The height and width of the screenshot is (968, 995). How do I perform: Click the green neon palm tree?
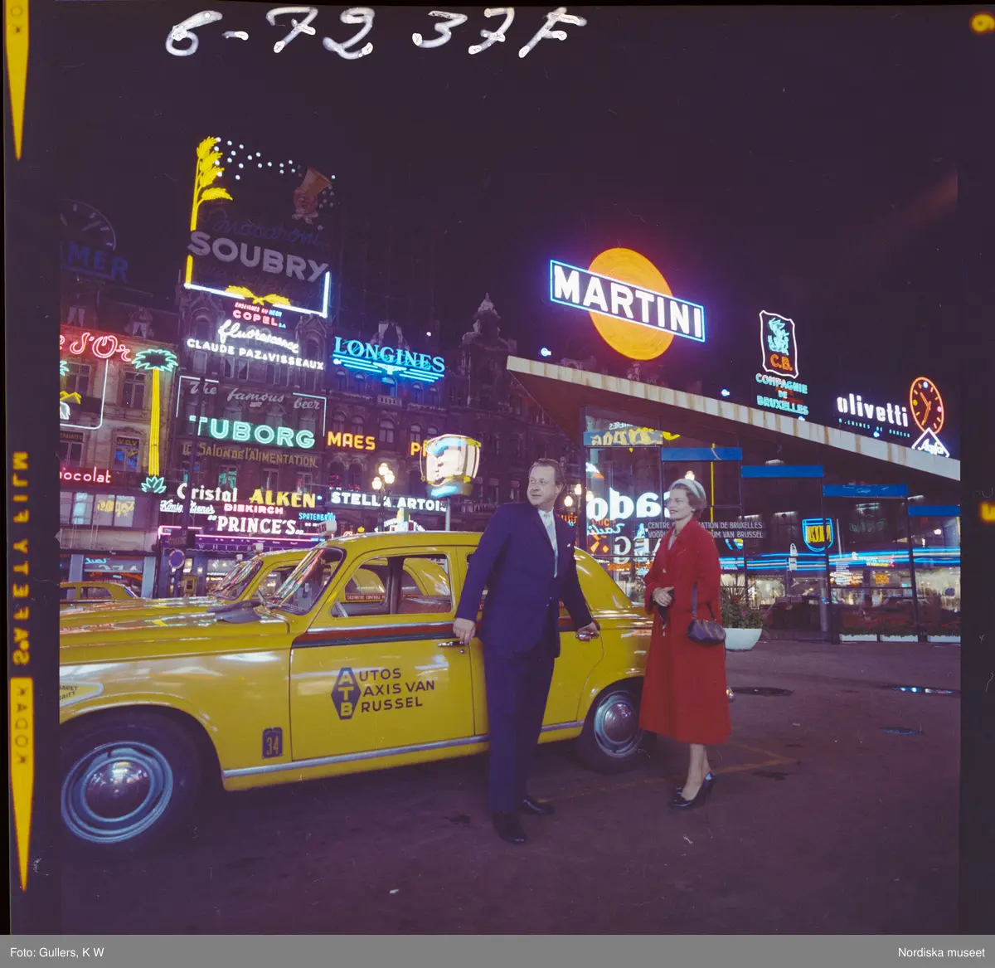(x=155, y=362)
